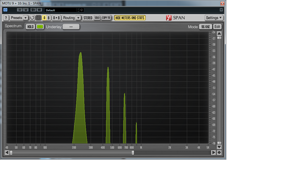The height and width of the screenshot is (169, 301).
Task: Open the Underlay selector showing ---
Action: tap(71, 27)
